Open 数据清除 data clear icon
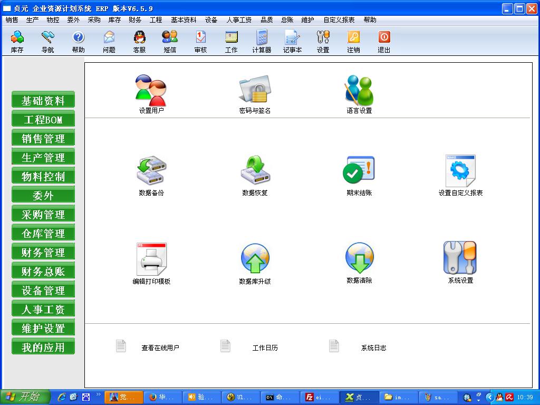This screenshot has height=405, width=540. click(x=359, y=263)
